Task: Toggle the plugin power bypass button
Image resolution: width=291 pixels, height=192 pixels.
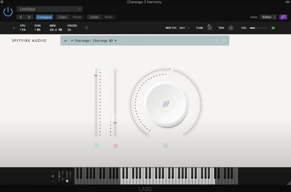Action: click(8, 12)
